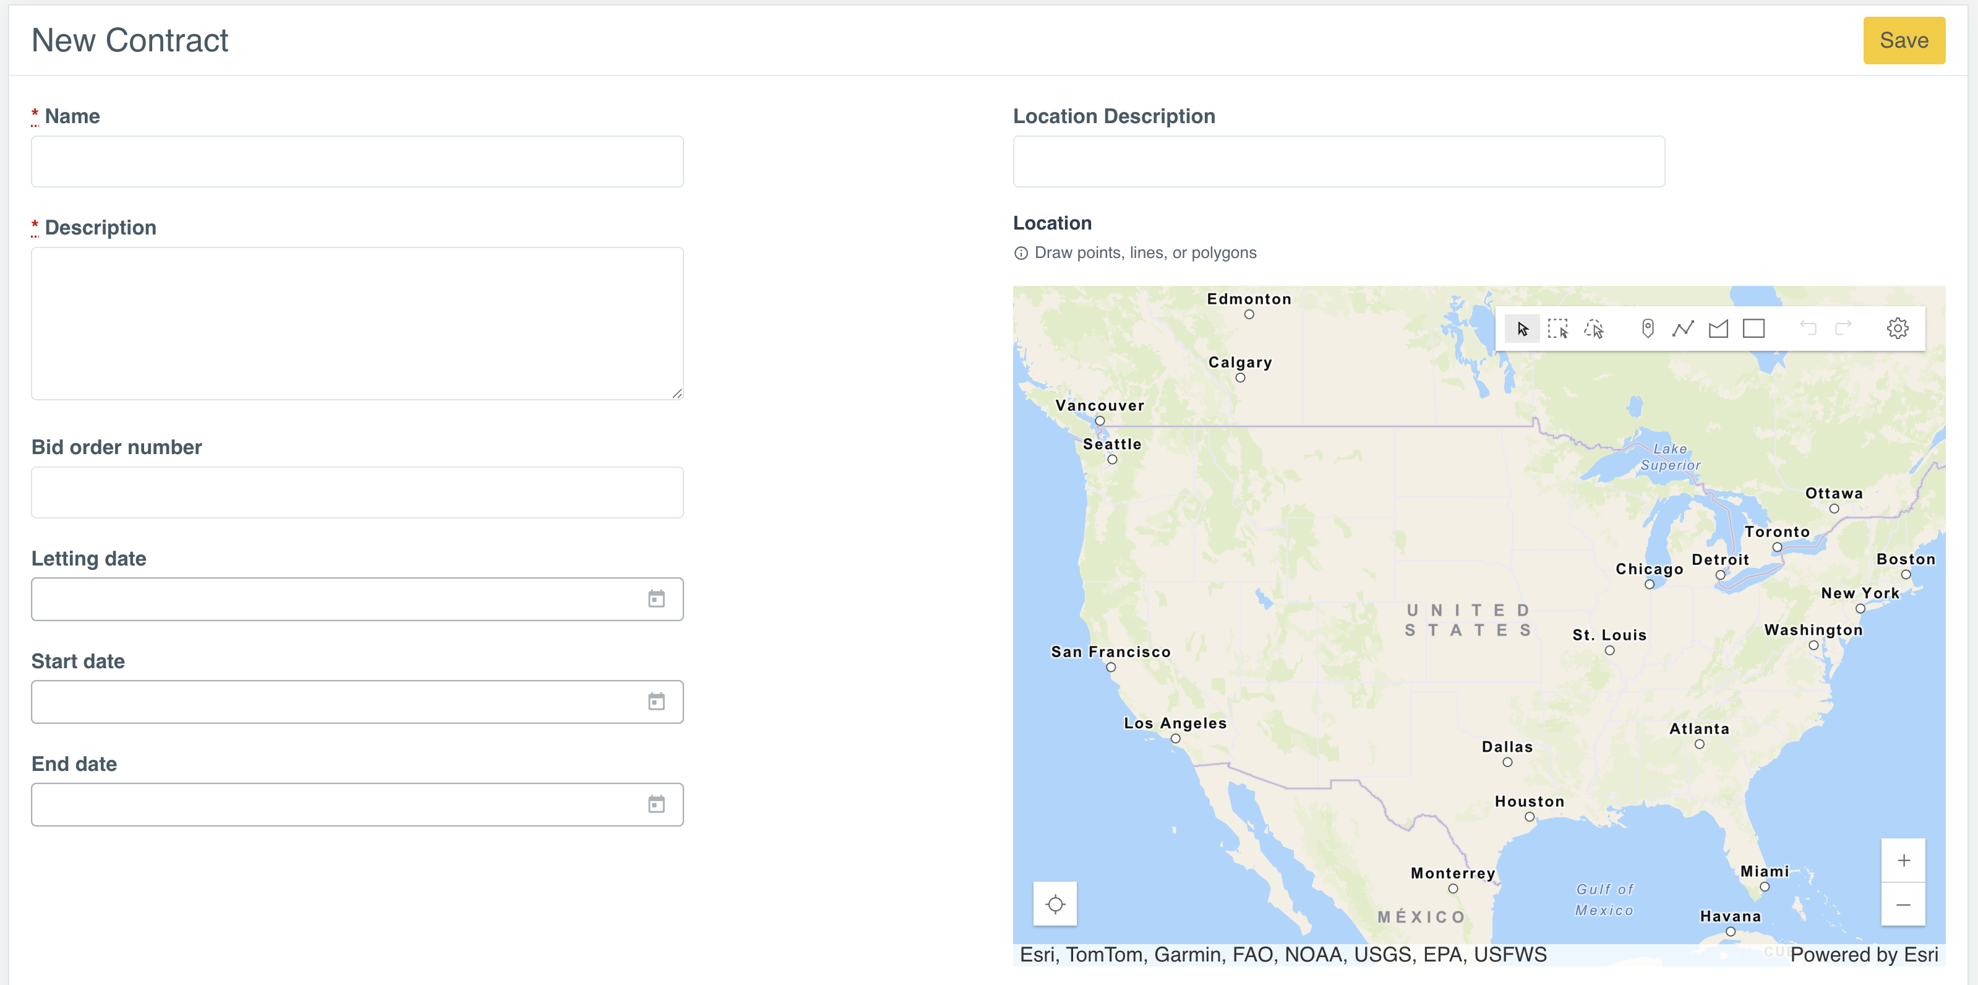The image size is (1978, 985).
Task: Find my location on map
Action: coord(1056,905)
